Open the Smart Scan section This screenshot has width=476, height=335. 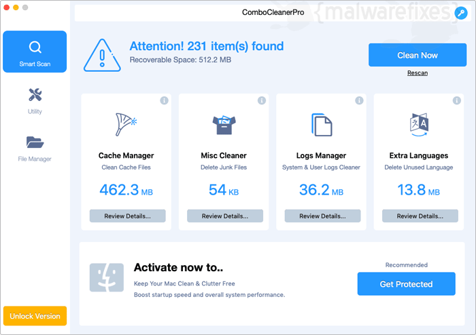click(x=35, y=52)
